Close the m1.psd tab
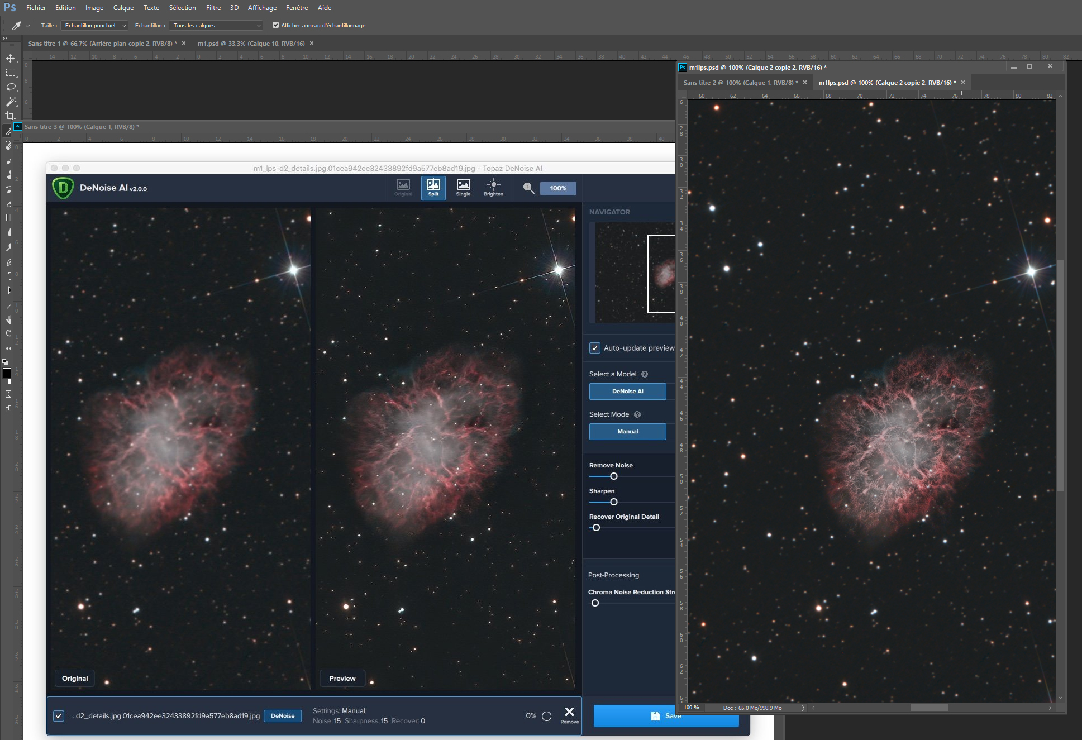1082x740 pixels. point(312,43)
